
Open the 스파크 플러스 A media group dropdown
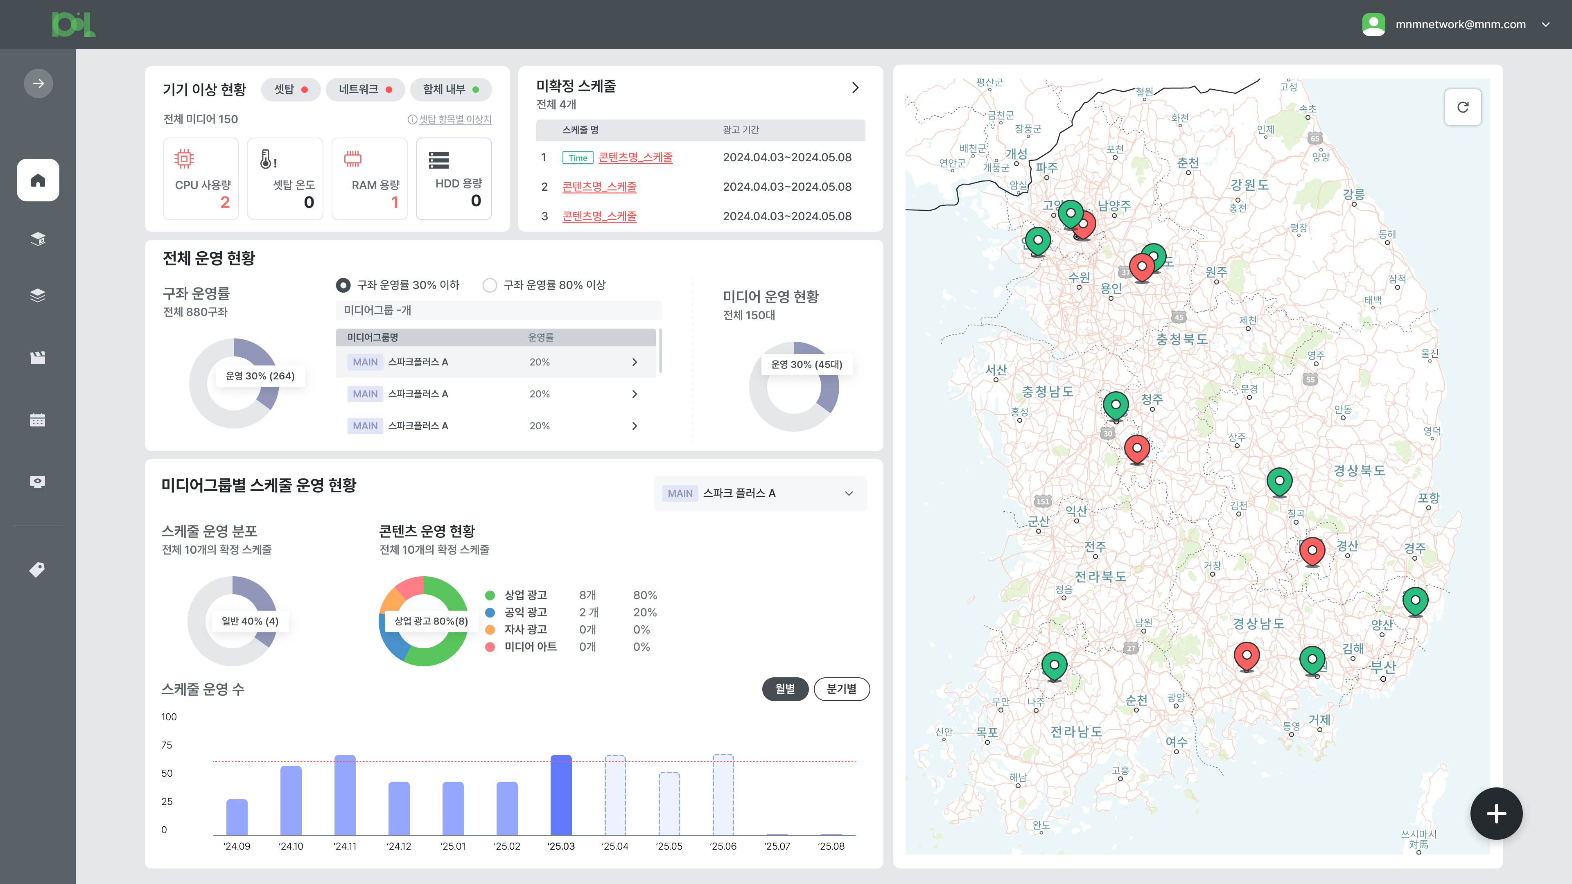coord(760,493)
